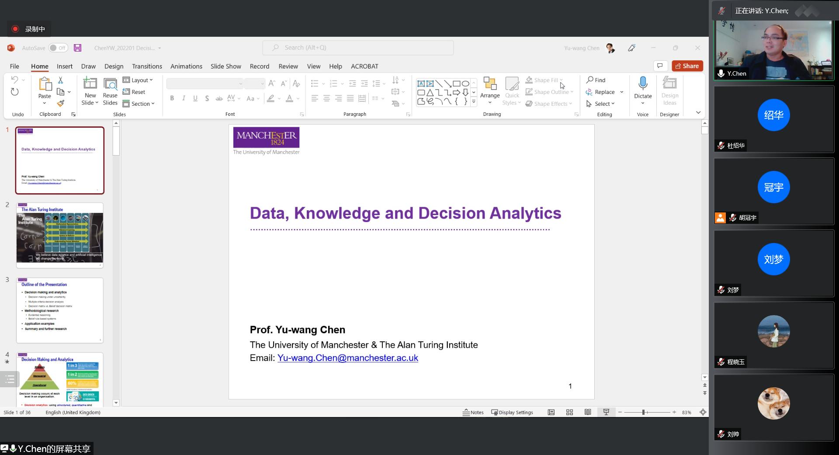Image resolution: width=839 pixels, height=455 pixels.
Task: Toggle AutoSave switch on
Action: [x=58, y=48]
